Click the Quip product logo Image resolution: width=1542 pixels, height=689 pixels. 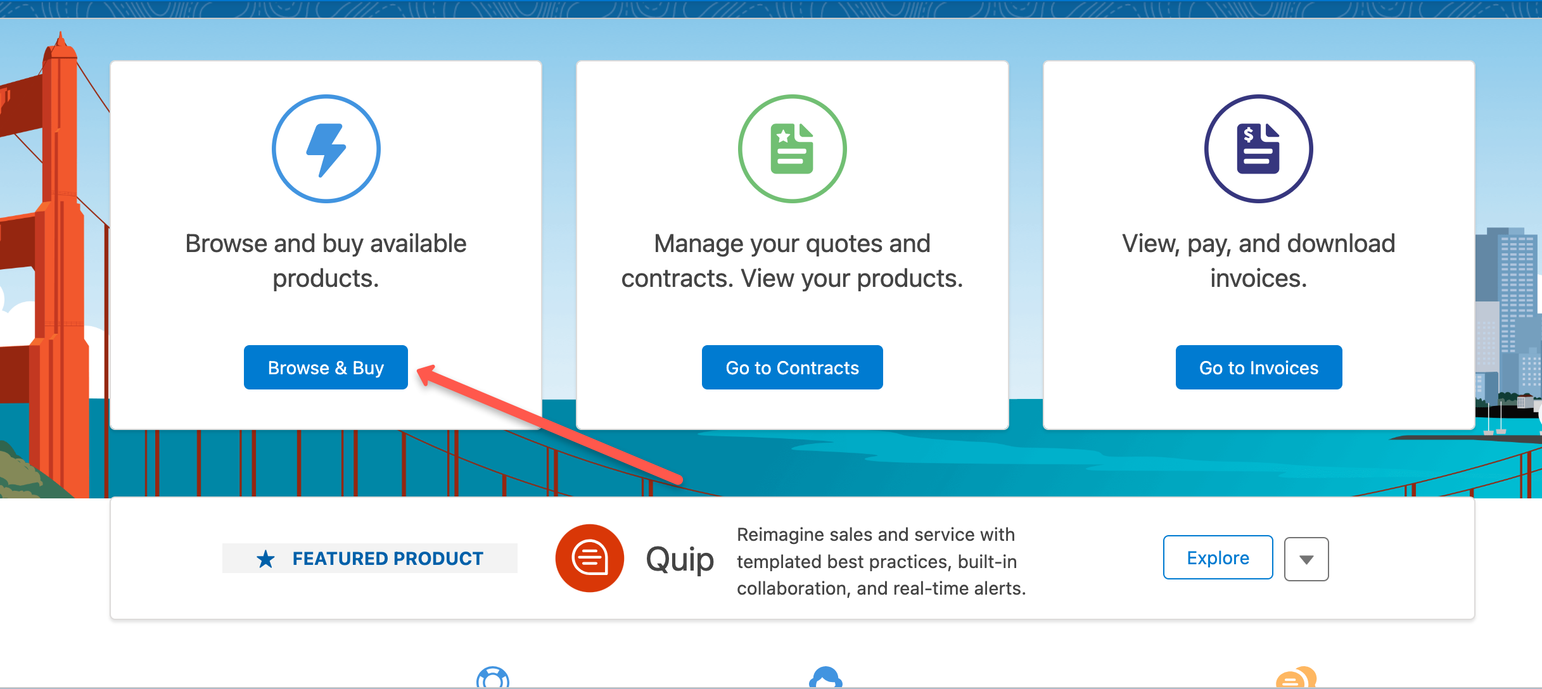point(589,558)
